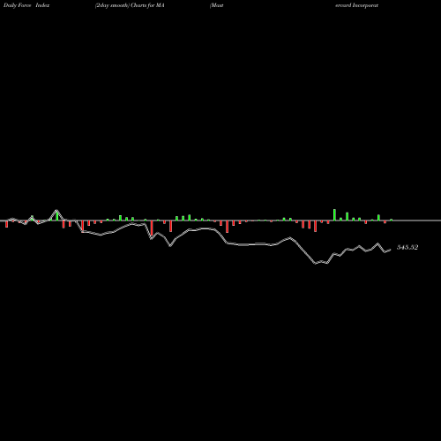Click the 'Daily Force Index' title text
Screen dimensions: 441x441
pos(26,5)
